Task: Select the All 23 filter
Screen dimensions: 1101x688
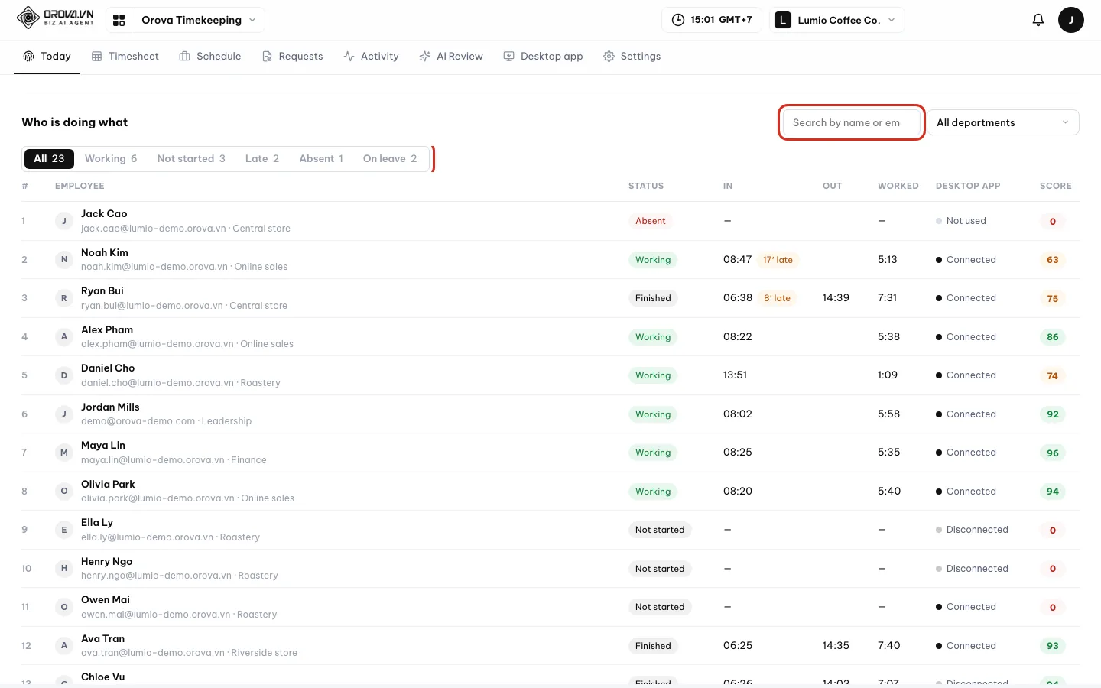Action: coord(49,158)
